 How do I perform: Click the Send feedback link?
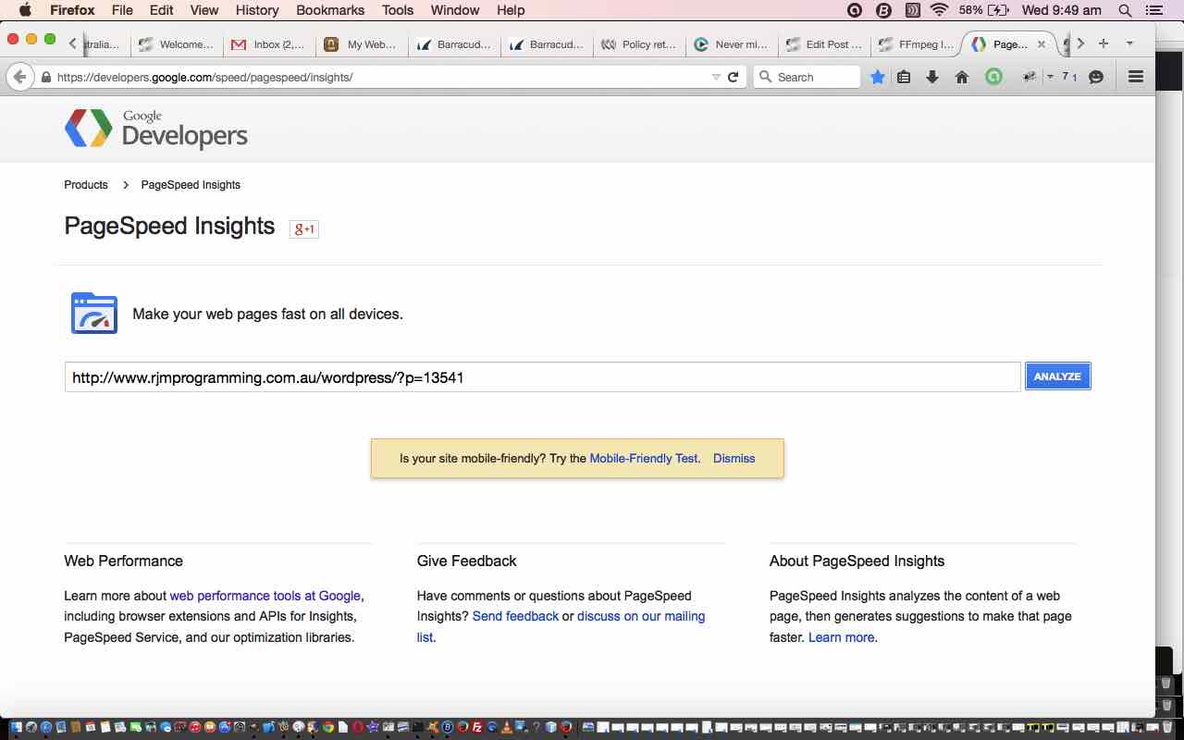[515, 616]
